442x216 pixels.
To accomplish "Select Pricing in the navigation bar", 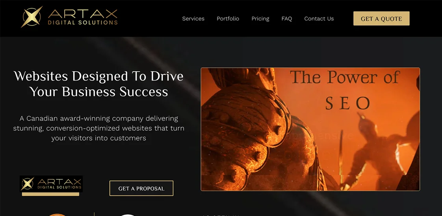I will 260,18.
